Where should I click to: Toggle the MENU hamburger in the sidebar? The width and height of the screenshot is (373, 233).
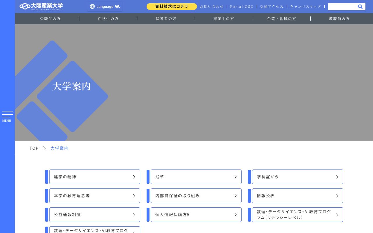(x=8, y=116)
